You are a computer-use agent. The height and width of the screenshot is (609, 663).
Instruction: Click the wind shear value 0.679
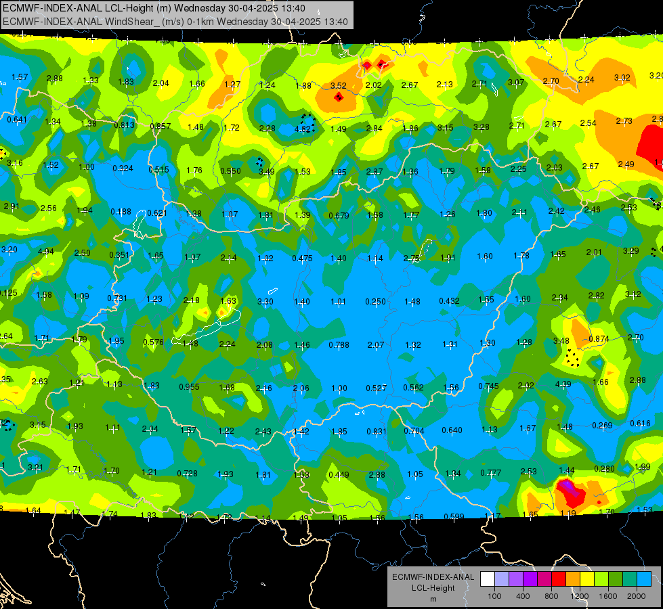pos(339,216)
